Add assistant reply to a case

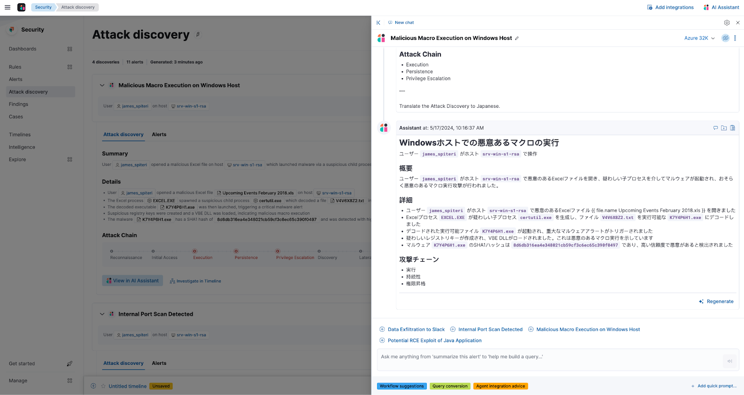(x=724, y=128)
